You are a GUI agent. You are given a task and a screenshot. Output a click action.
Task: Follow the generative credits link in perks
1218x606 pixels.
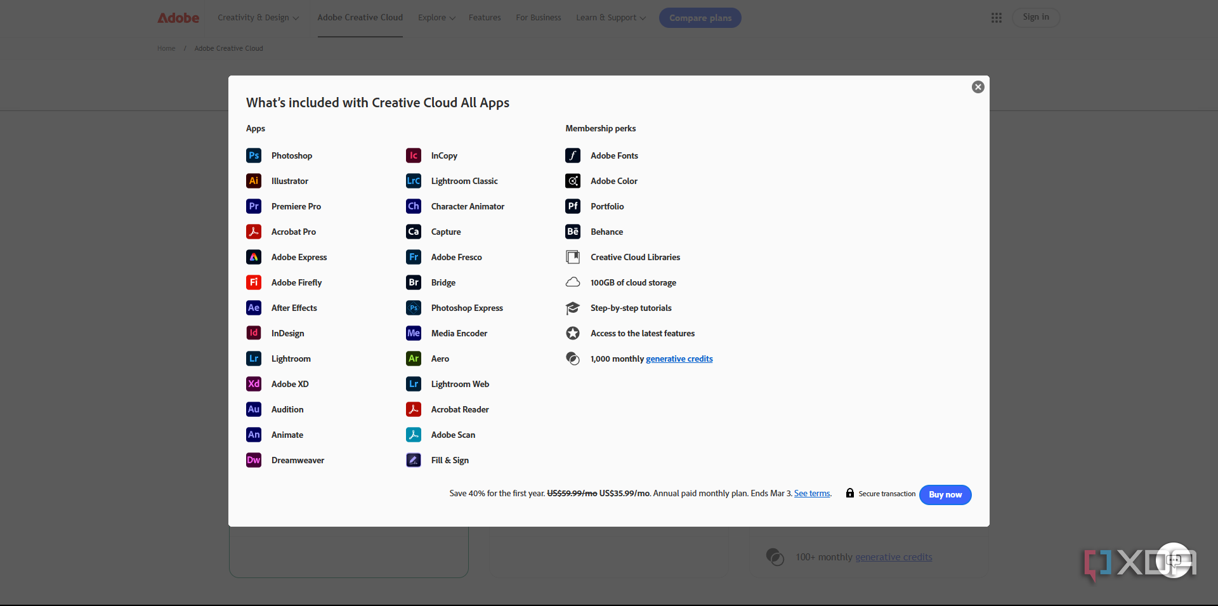(679, 359)
